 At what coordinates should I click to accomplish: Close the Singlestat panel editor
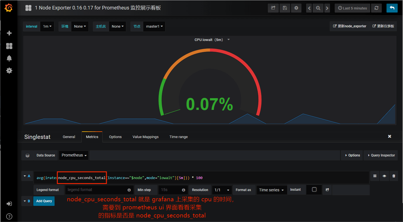390,136
